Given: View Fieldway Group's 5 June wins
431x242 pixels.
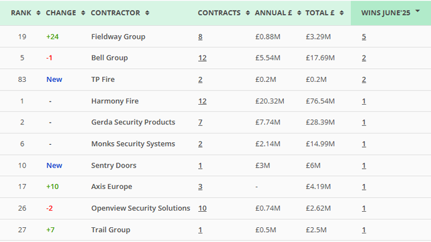Looking at the screenshot, I should (x=364, y=37).
